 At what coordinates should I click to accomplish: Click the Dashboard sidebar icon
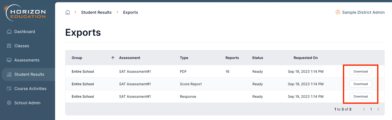9,31
